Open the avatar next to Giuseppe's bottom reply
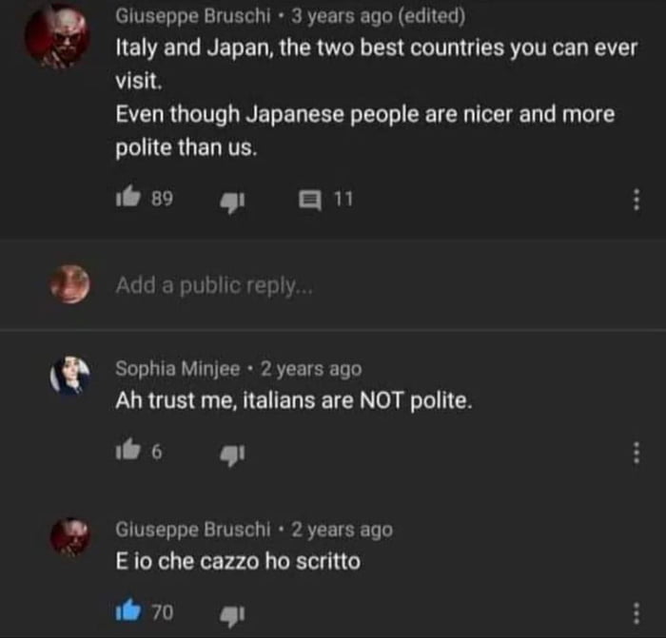Screen dimensions: 666x638 [70, 537]
